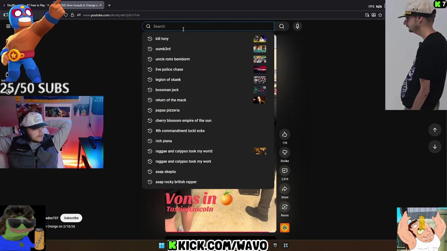
Task: Click the install/save page icon in address bar
Action: [x=374, y=15]
